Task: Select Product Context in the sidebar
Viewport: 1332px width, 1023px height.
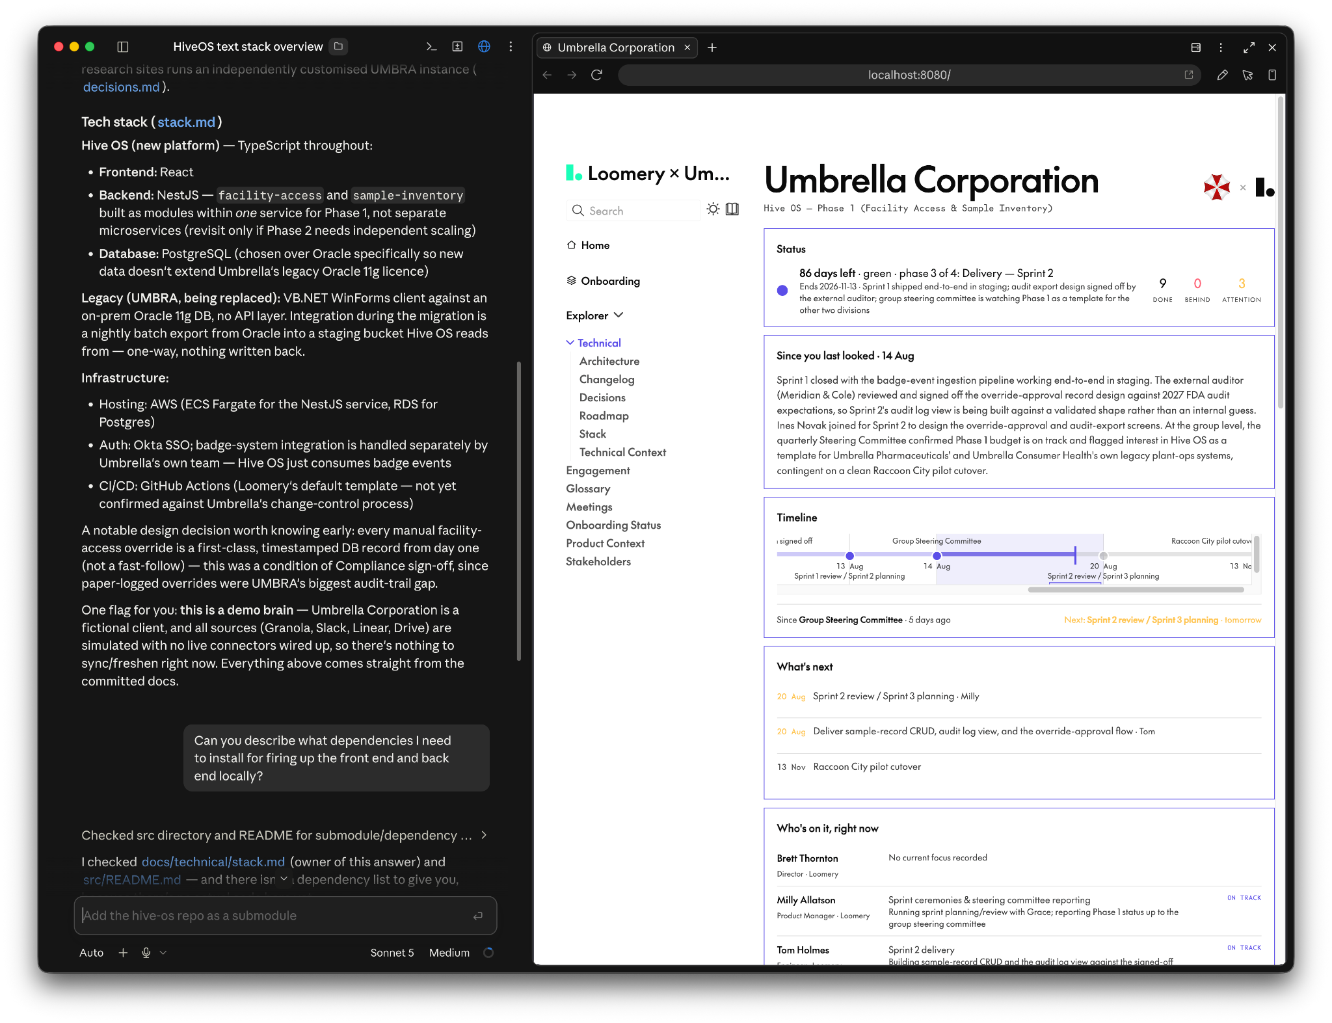Action: 605,543
